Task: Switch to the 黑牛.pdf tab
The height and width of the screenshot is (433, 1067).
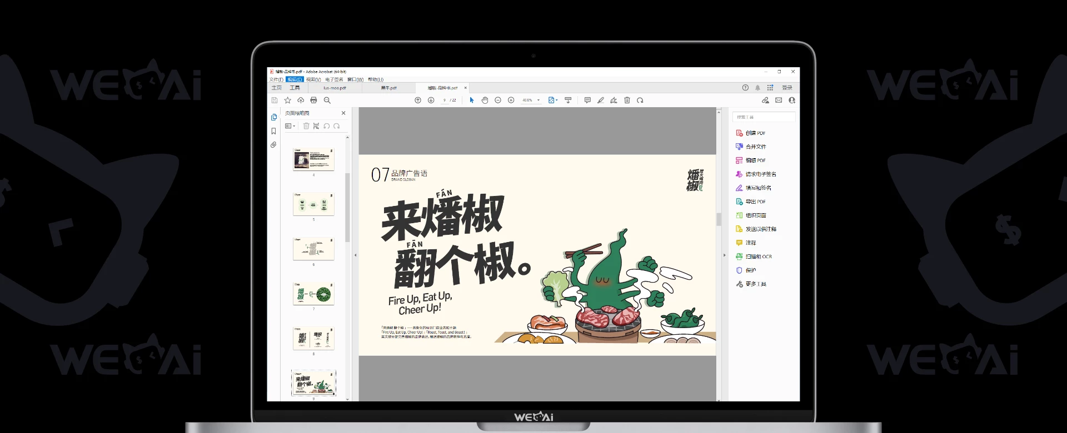Action: [x=389, y=88]
